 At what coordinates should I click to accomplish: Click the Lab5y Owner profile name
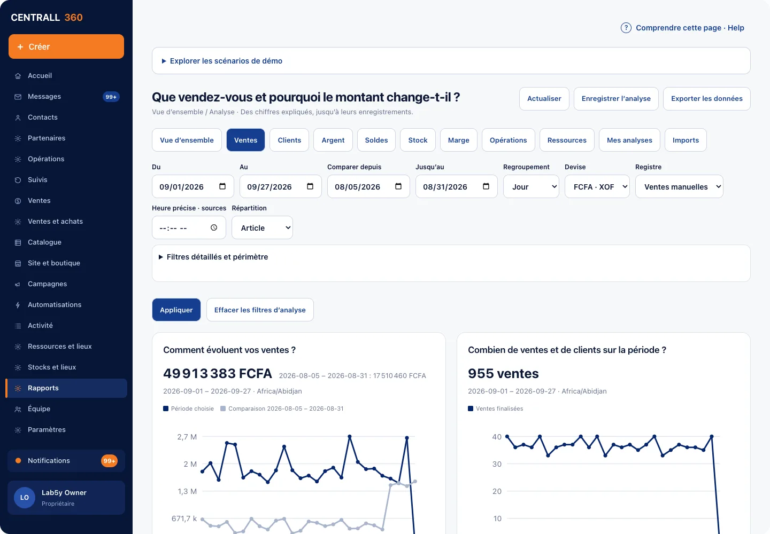64,493
